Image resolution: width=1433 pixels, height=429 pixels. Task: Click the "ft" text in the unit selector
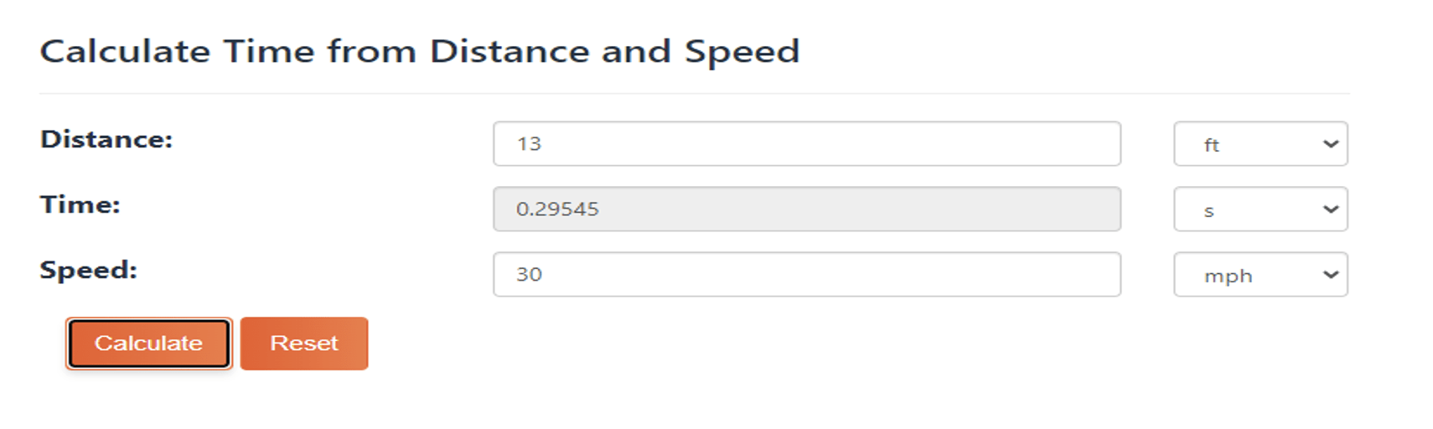pos(1211,145)
